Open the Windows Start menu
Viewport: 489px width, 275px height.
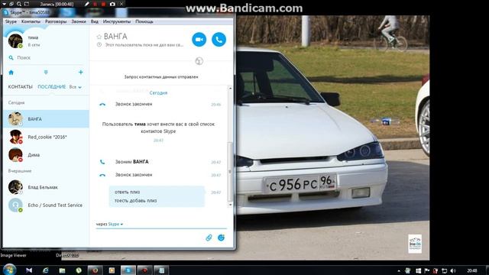pos(9,270)
